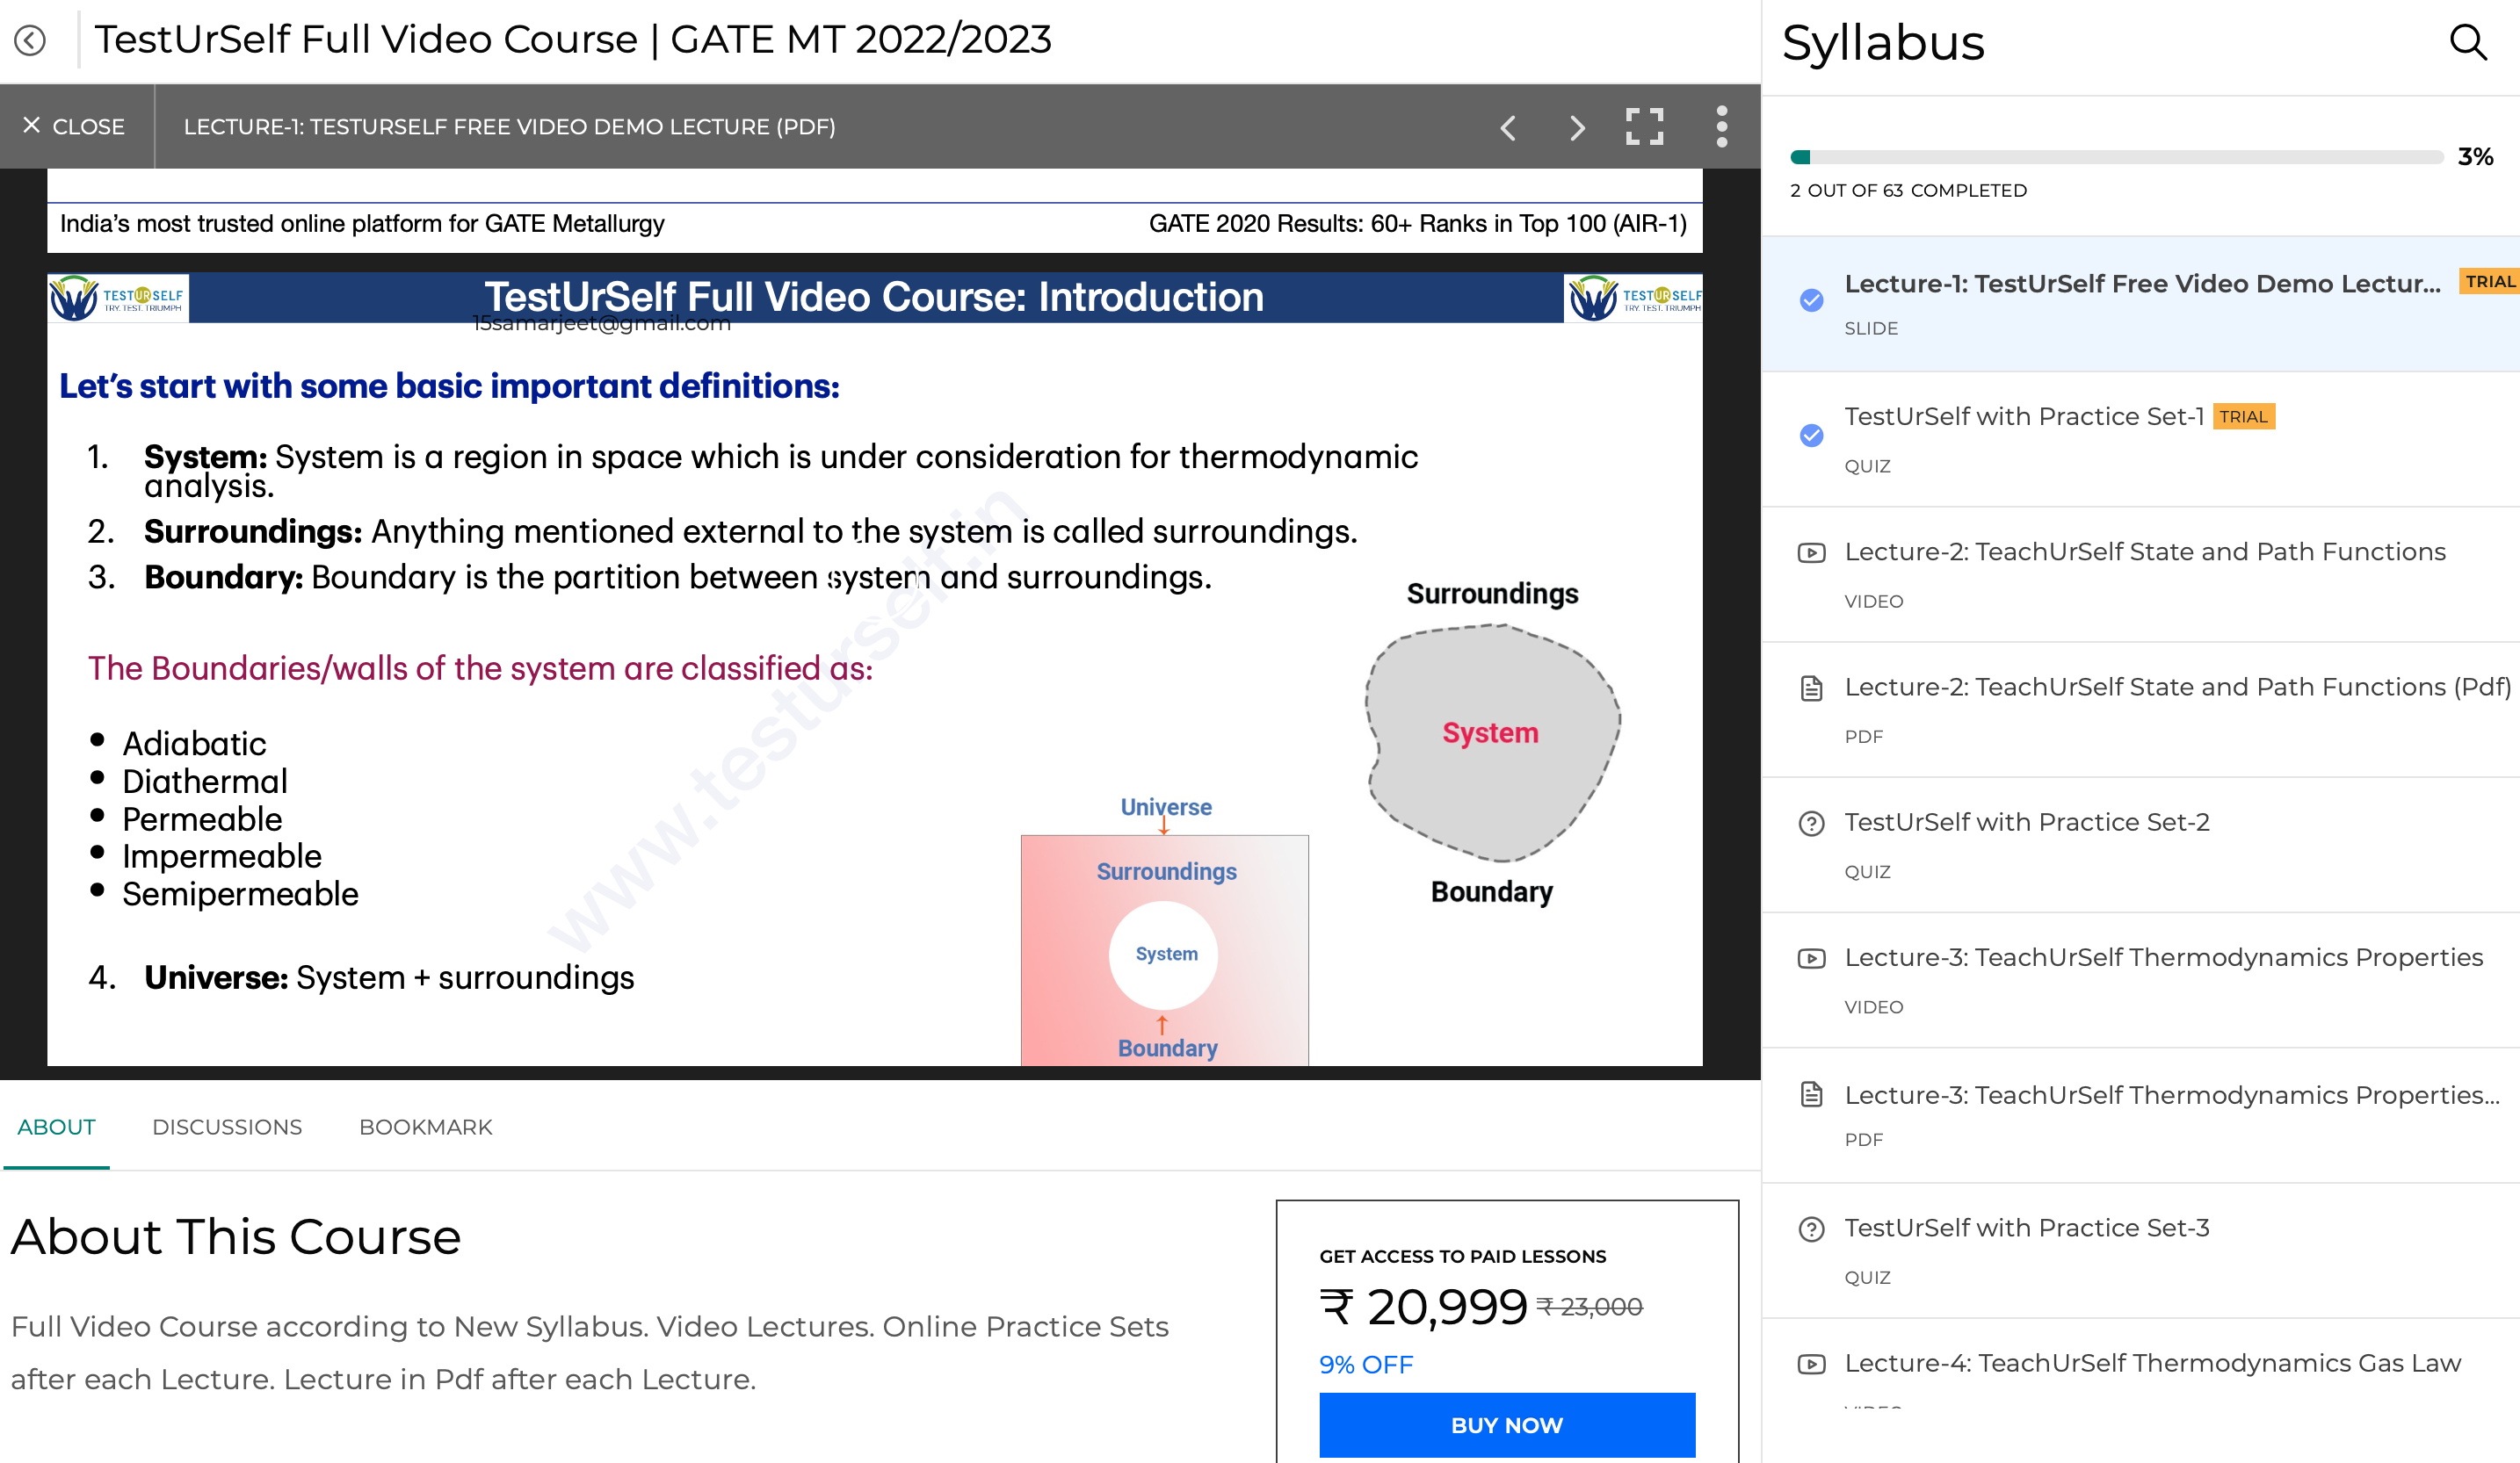Go to previous slide with left chevron

(x=1508, y=127)
